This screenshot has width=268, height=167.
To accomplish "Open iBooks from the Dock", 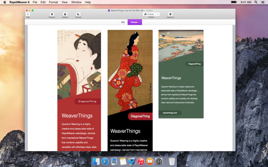I will click(x=150, y=161).
